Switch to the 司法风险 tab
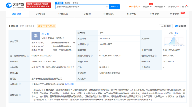192x107 pixels. click(40, 14)
